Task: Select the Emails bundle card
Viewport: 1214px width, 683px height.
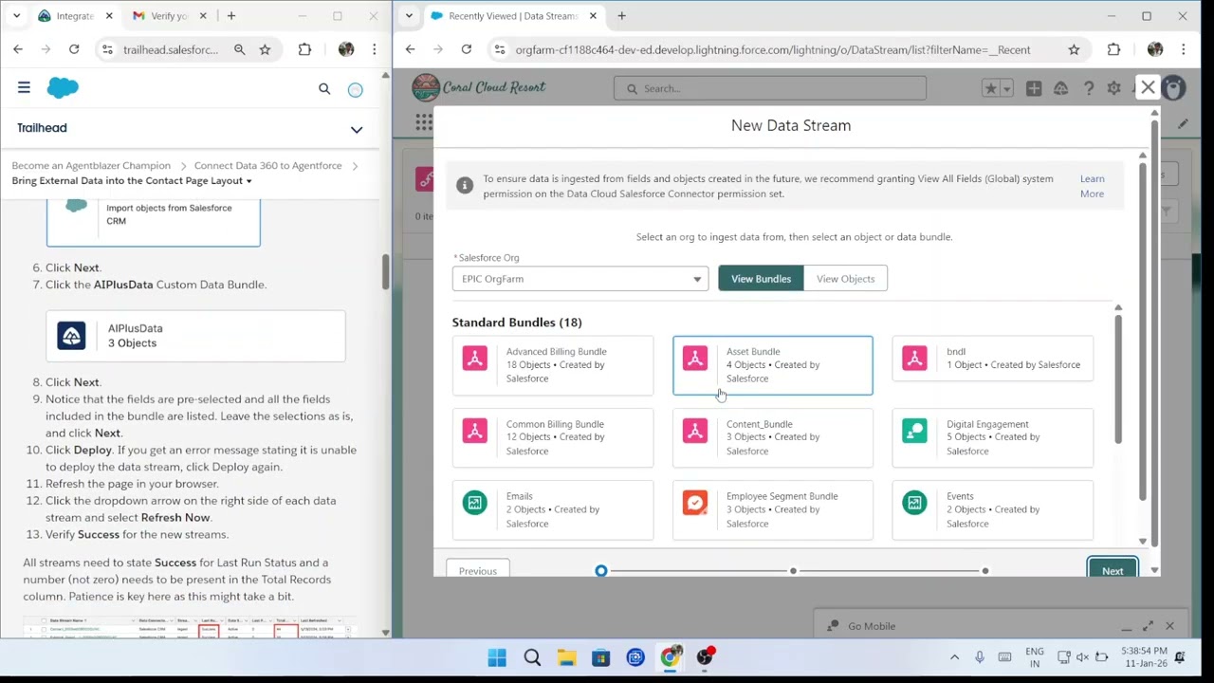Action: [553, 509]
